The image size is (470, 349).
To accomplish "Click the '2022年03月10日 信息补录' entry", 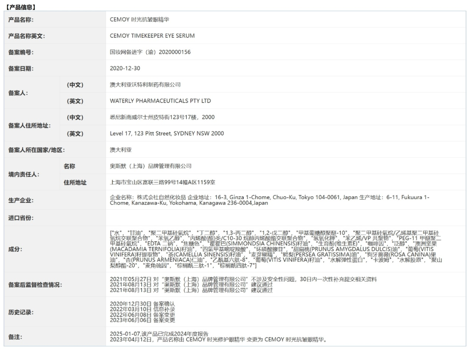I will (x=142, y=309).
